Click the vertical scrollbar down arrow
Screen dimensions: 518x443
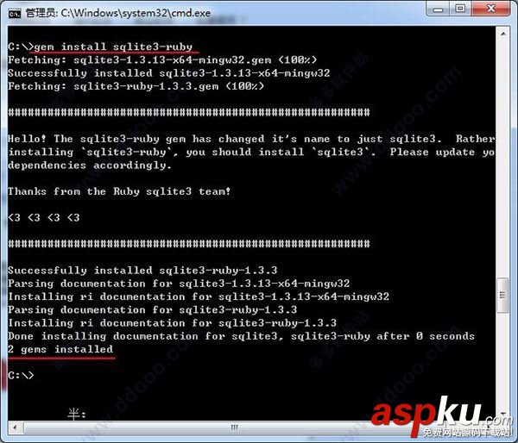(502, 413)
